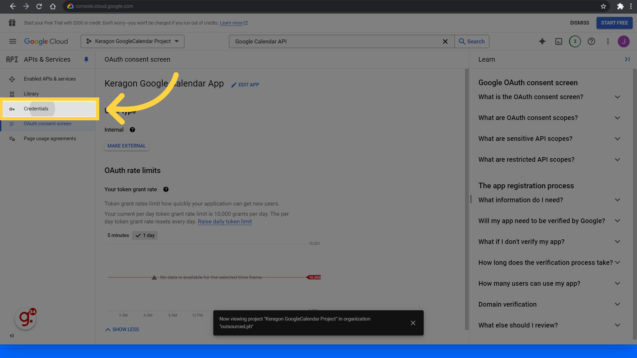Open Raise daily token limit link
Screen dimensions: 637x358
tap(225, 222)
